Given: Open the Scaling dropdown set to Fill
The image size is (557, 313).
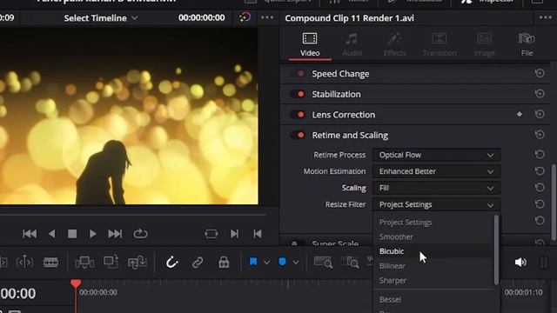Looking at the screenshot, I should click(436, 188).
